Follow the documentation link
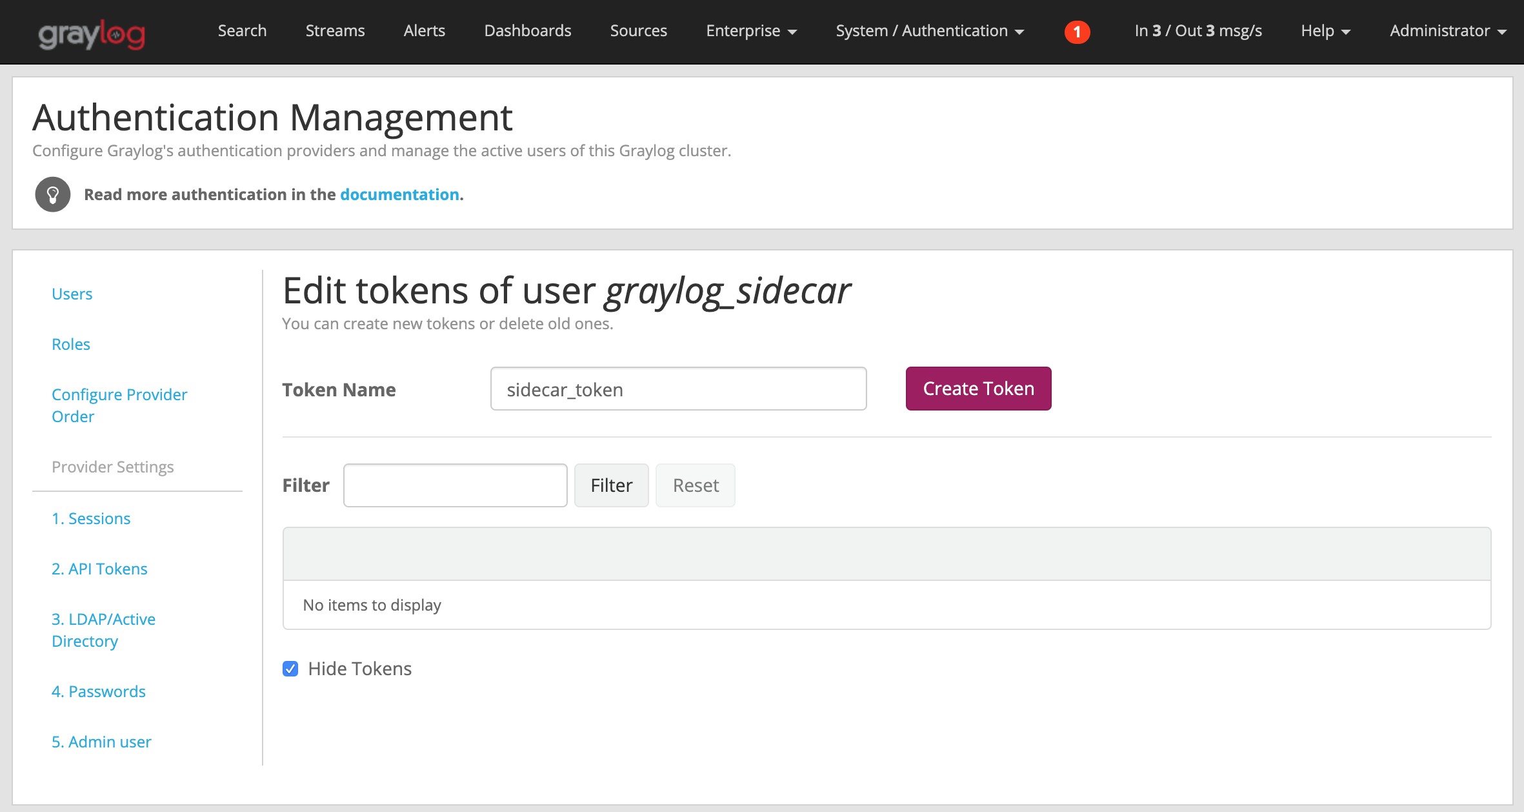 click(399, 194)
